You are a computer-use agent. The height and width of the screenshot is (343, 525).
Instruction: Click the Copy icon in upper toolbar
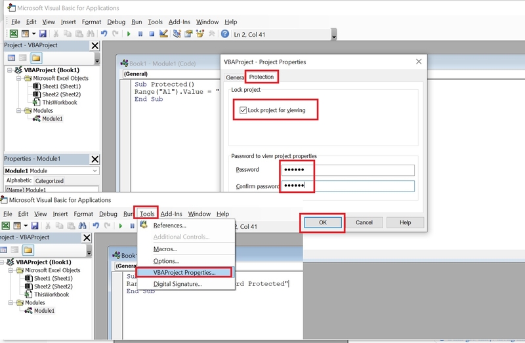coord(68,34)
